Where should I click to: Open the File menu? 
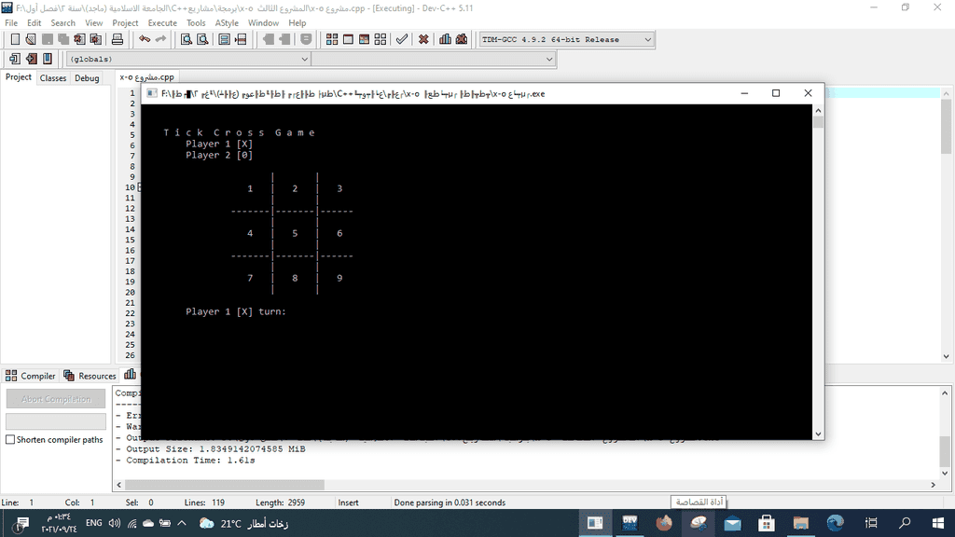11,23
